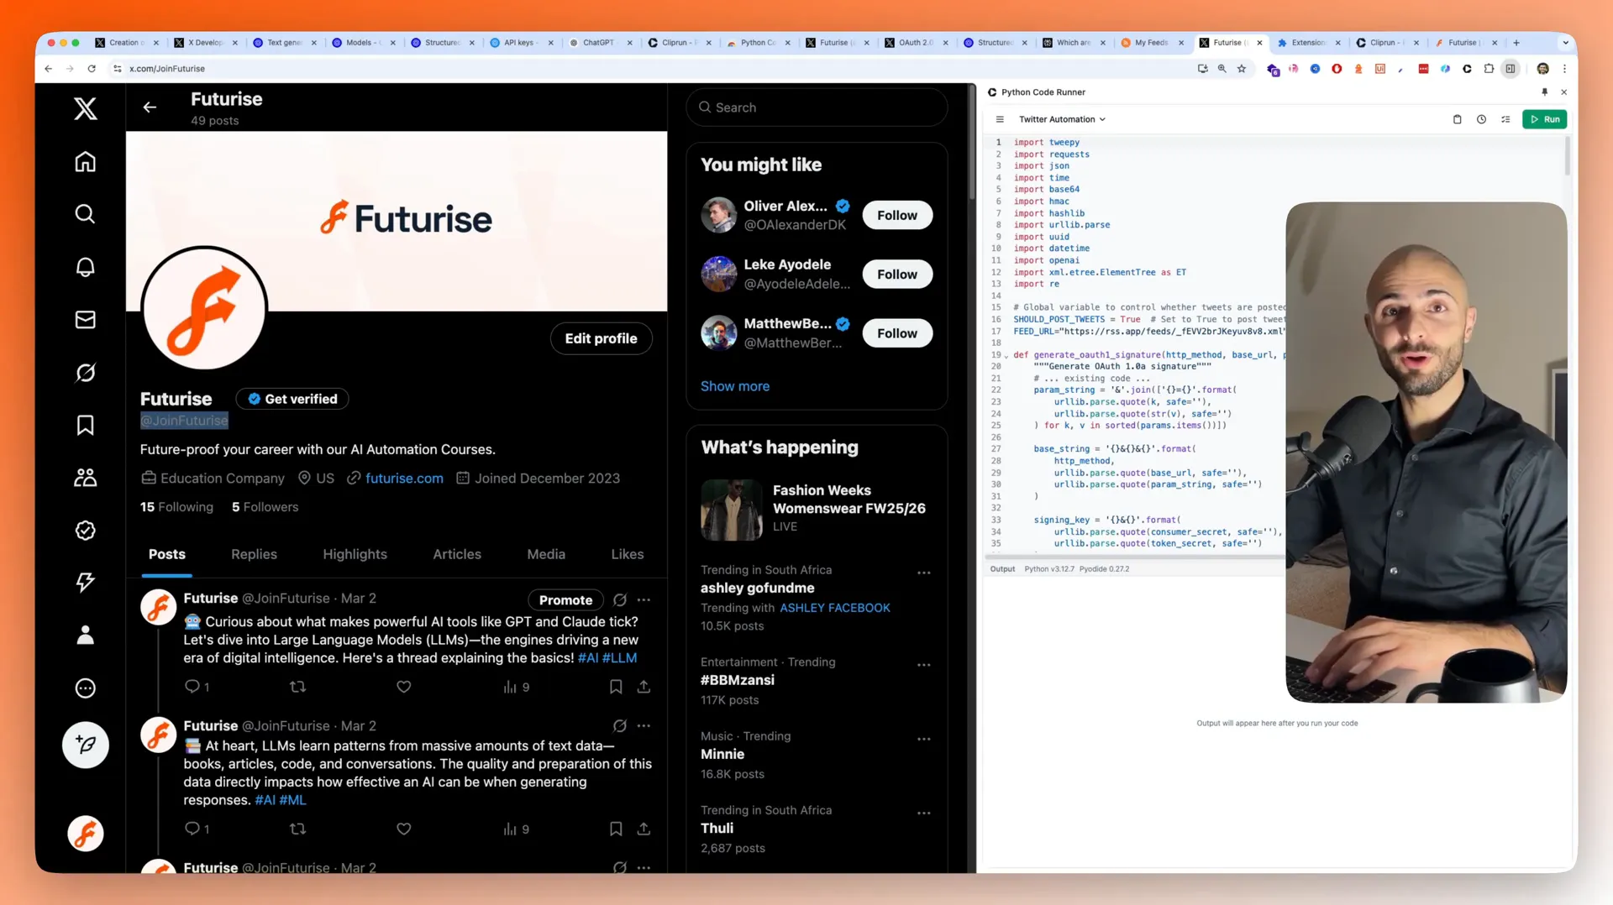The height and width of the screenshot is (905, 1613).
Task: Switch to the Replies tab
Action: click(254, 554)
